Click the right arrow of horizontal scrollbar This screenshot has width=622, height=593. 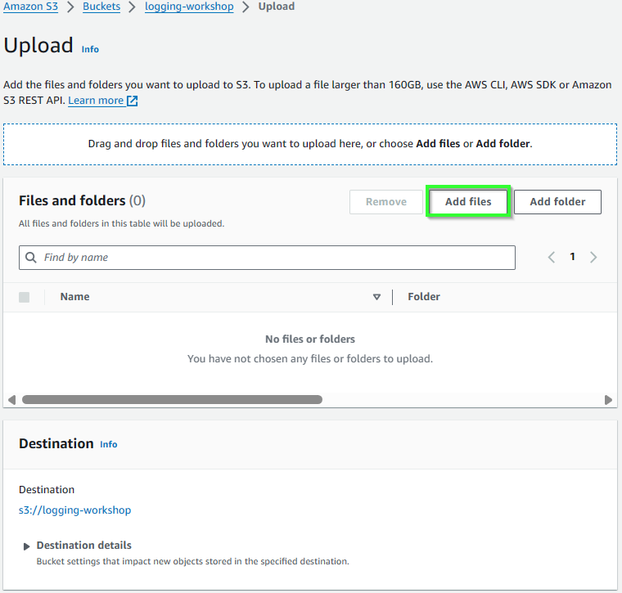click(x=608, y=400)
